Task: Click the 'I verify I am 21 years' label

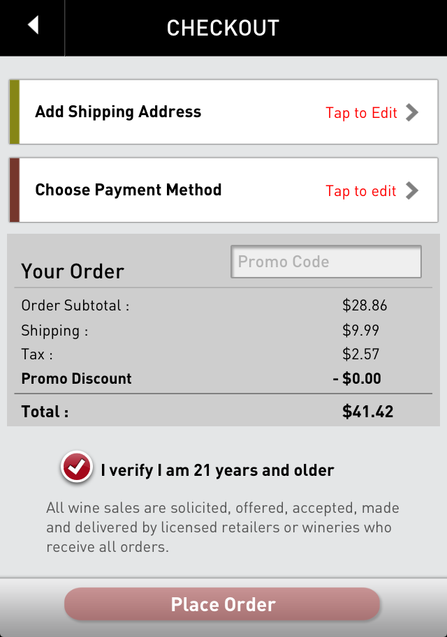Action: pos(217,470)
